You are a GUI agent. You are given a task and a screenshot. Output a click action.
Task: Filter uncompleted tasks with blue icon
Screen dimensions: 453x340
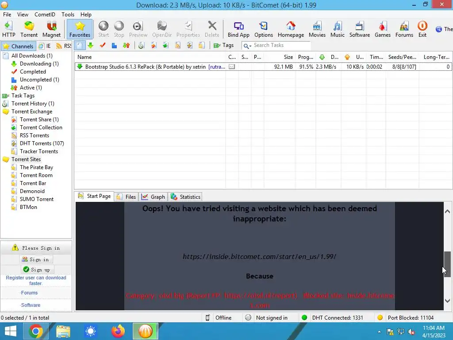pos(114,46)
